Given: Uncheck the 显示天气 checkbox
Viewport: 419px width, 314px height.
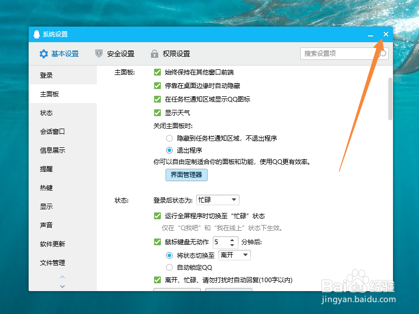Looking at the screenshot, I should (x=157, y=112).
